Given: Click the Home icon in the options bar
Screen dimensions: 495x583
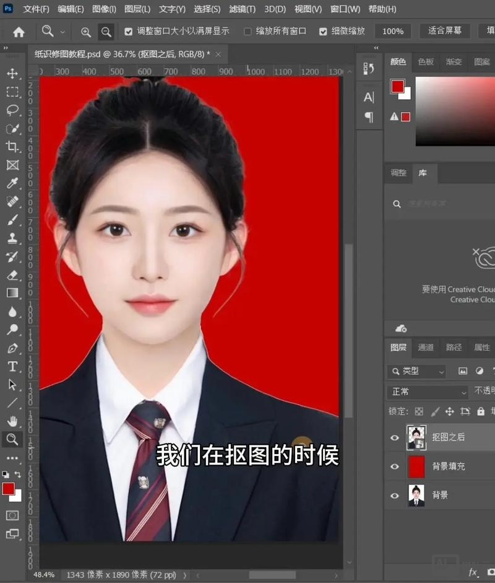Looking at the screenshot, I should pyautogui.click(x=17, y=31).
